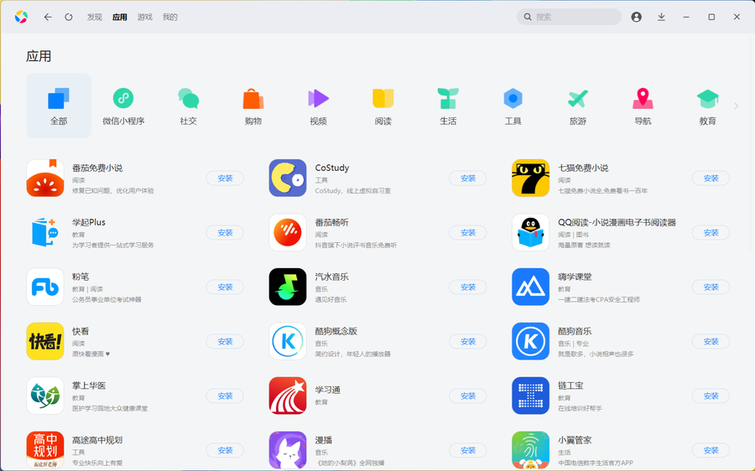Screen dimensions: 755x471
Task: Install 快看
Action: pos(225,341)
